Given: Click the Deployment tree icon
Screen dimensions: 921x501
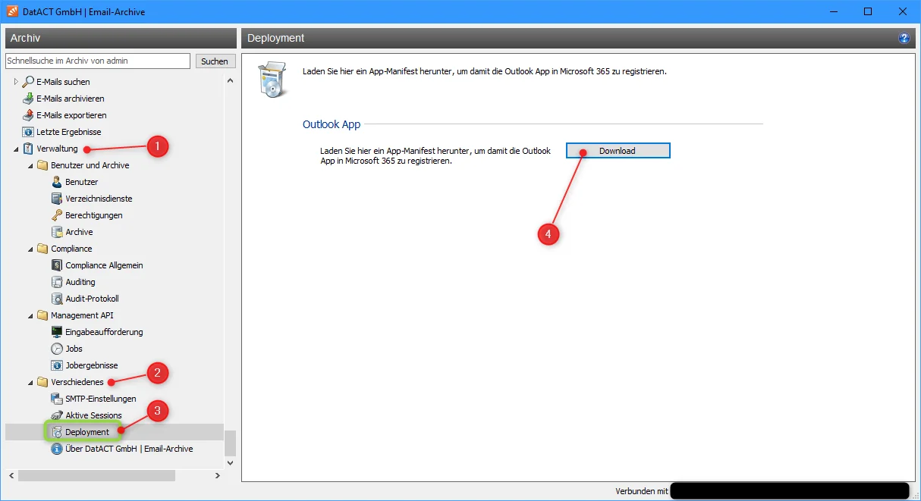Looking at the screenshot, I should (x=57, y=432).
